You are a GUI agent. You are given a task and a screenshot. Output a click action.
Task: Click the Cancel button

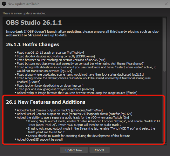[x=99, y=150]
